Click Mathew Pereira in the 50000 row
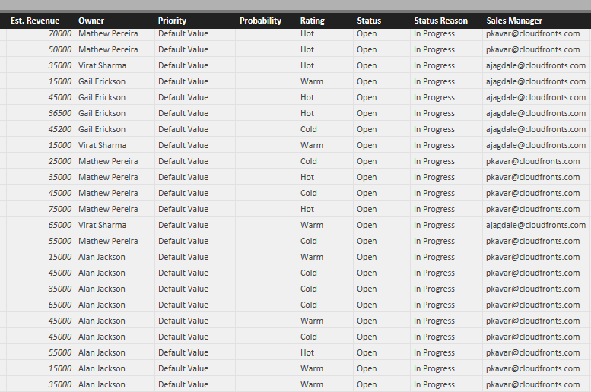The width and height of the screenshot is (591, 392). tap(108, 49)
